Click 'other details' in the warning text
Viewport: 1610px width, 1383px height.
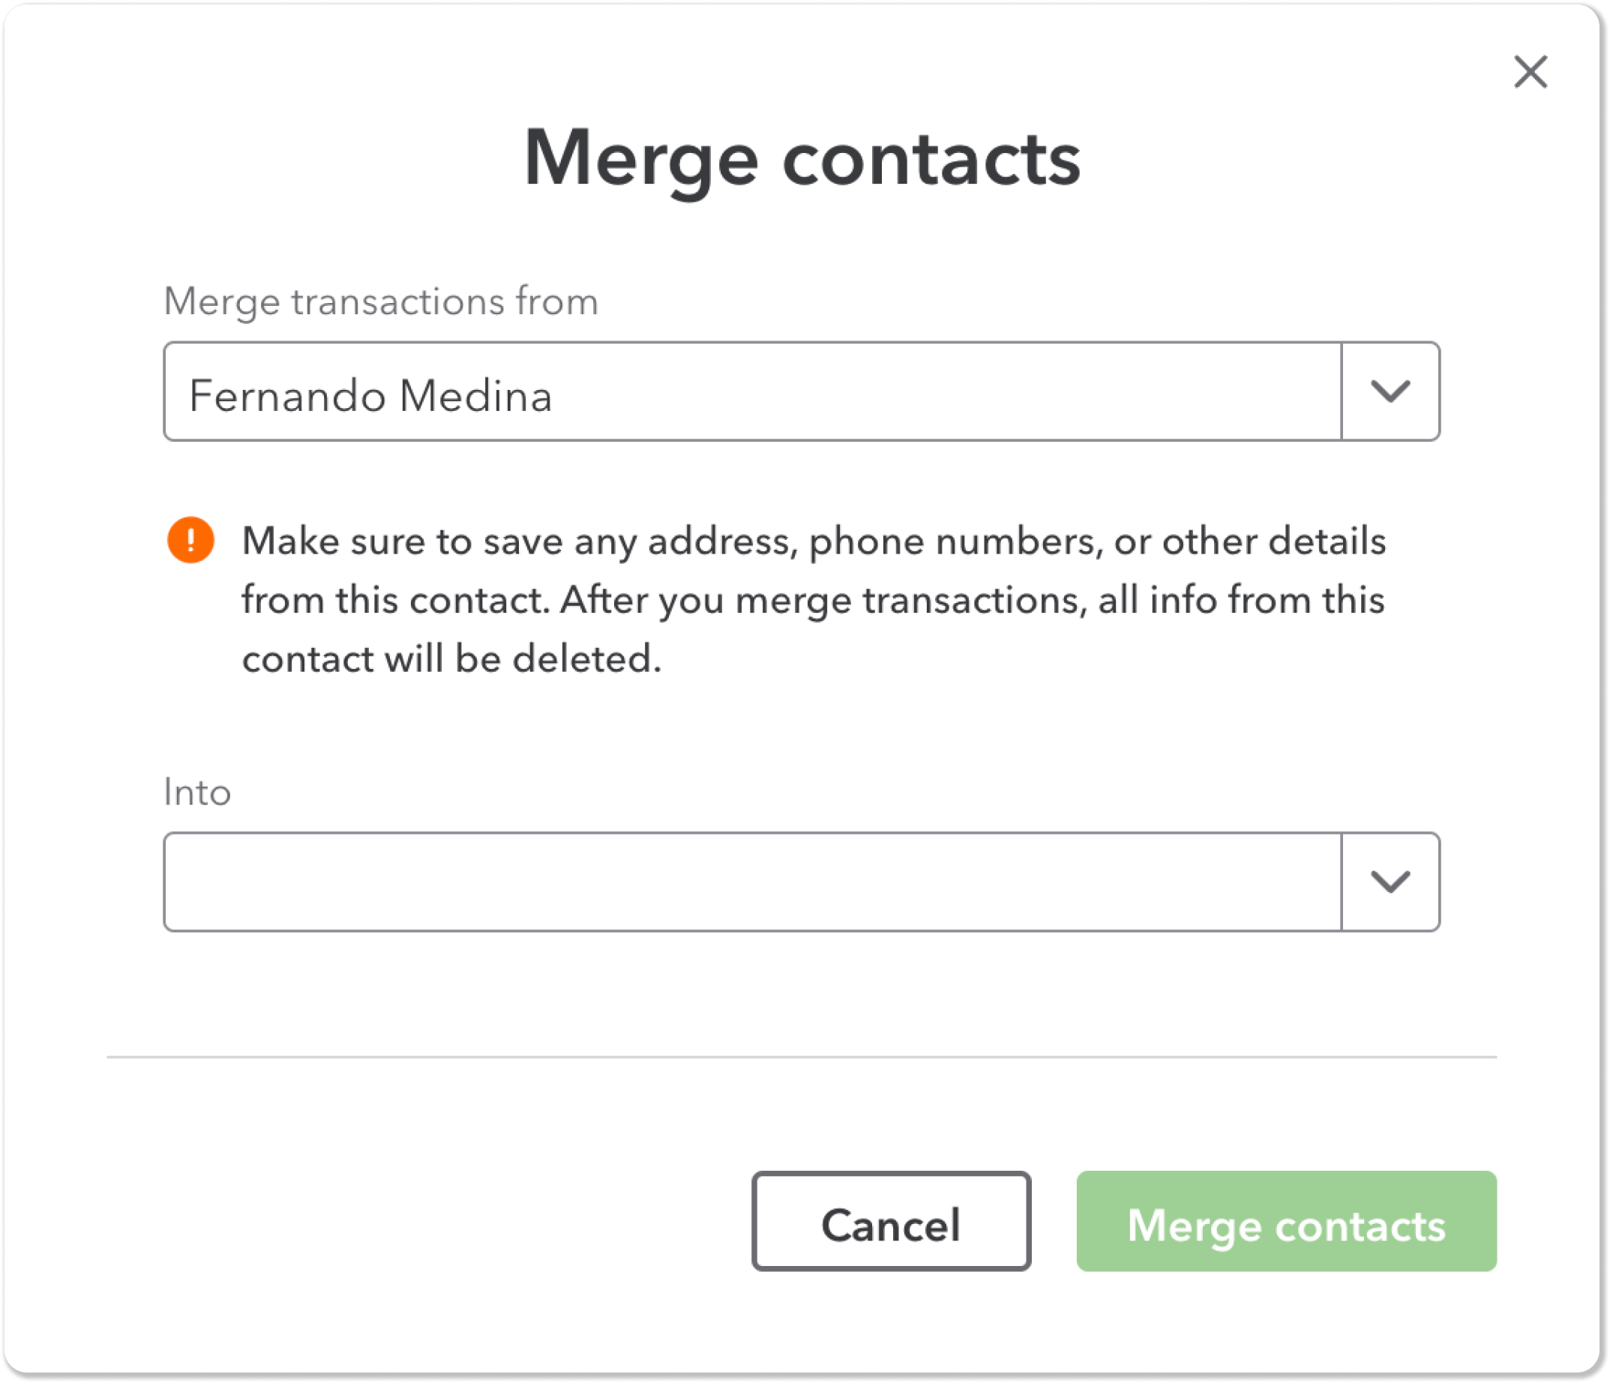tap(1273, 541)
